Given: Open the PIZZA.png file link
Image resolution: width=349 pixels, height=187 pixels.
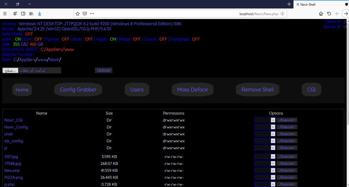Looking at the screenshot, I should point(13,177).
